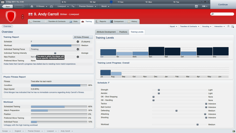Open the FM menu
The image size is (236, 133).
click(205, 6)
